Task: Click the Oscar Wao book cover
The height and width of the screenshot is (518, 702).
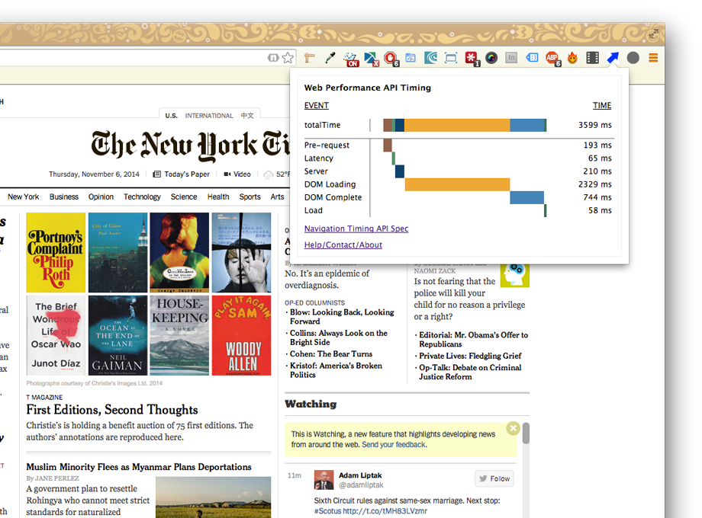Action: pyautogui.click(x=56, y=335)
